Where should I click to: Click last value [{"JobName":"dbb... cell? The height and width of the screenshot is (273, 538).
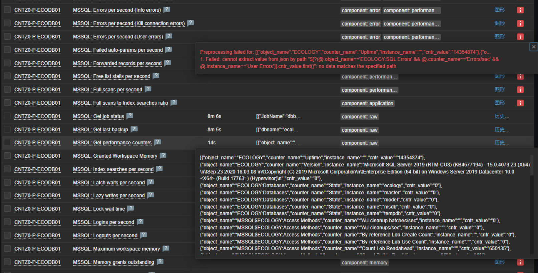[278, 116]
